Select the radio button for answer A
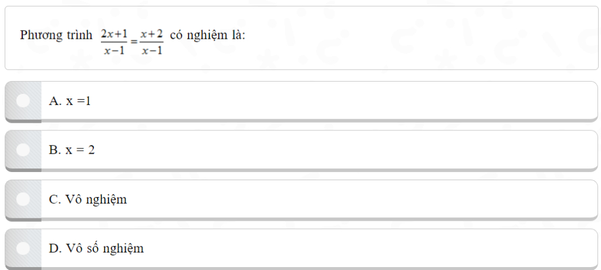 point(23,101)
